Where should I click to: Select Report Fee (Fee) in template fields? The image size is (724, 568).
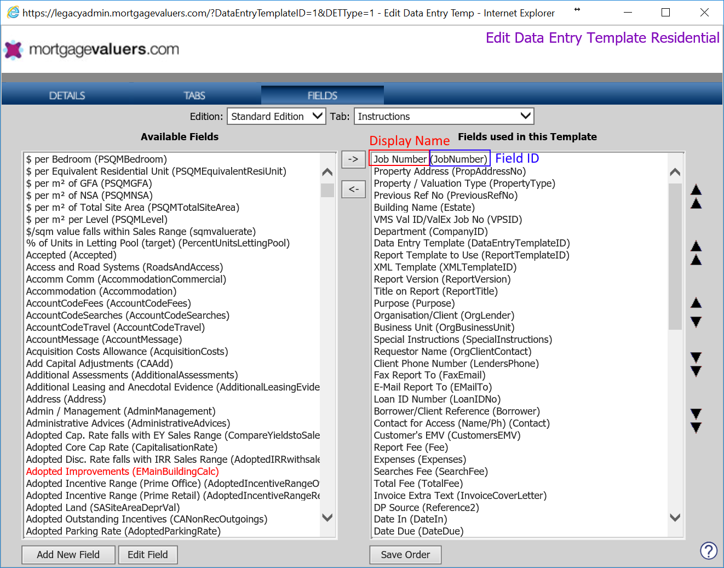(x=411, y=447)
